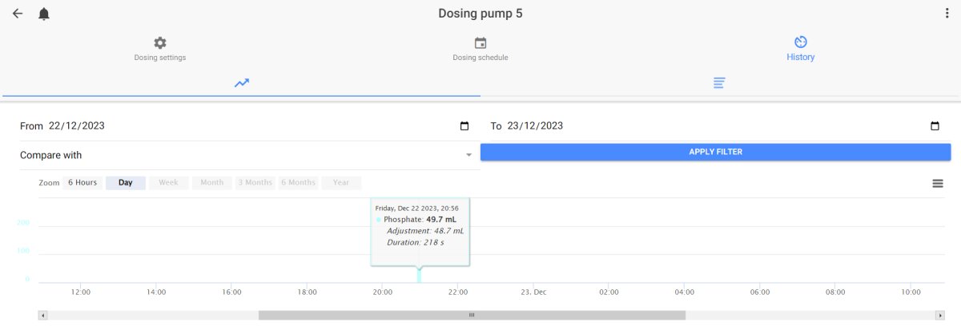Open the three-dot overflow menu
Image resolution: width=961 pixels, height=330 pixels.
[947, 14]
